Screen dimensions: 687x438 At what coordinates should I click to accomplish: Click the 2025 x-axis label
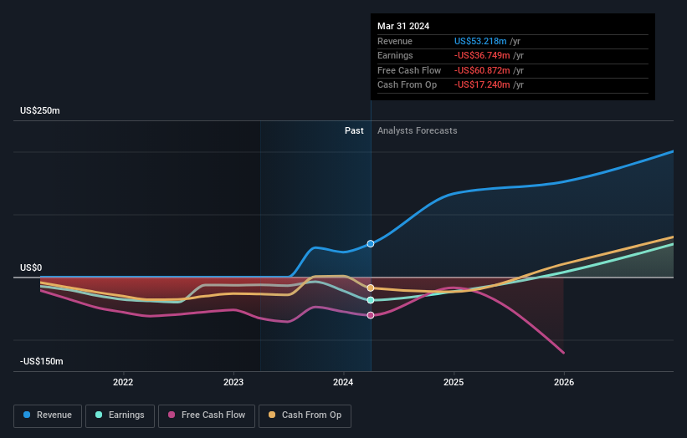point(454,383)
